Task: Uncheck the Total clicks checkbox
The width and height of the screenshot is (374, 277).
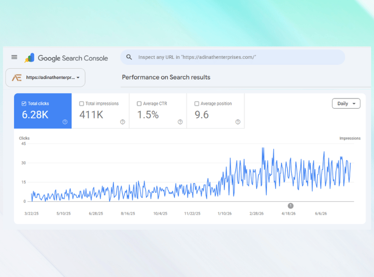Action: 24,104
